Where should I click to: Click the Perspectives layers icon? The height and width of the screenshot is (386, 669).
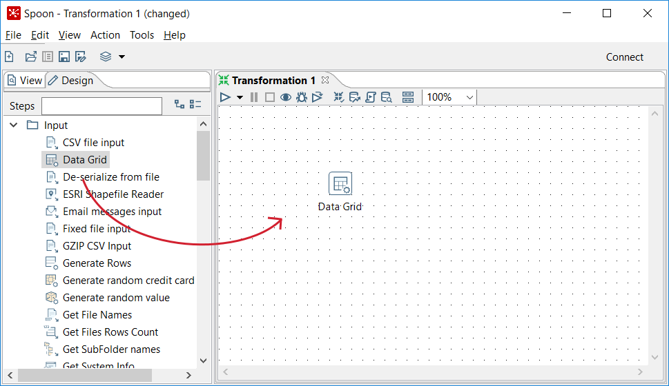(x=106, y=57)
